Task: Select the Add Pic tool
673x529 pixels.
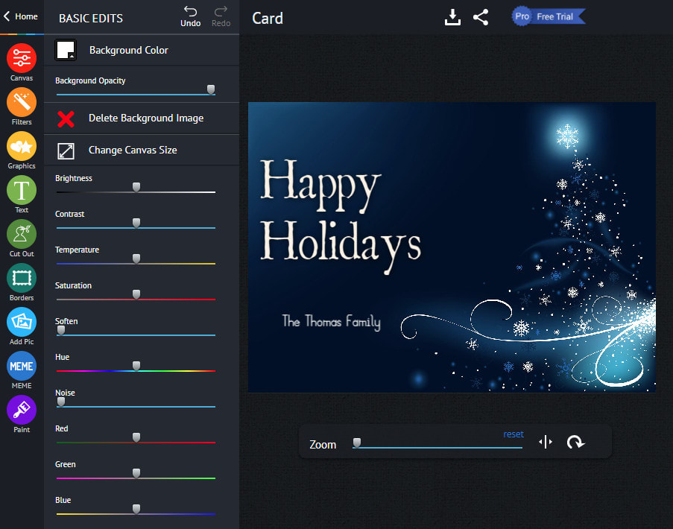Action: [x=22, y=326]
